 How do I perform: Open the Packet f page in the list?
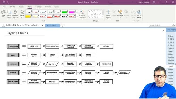tap(170, 48)
